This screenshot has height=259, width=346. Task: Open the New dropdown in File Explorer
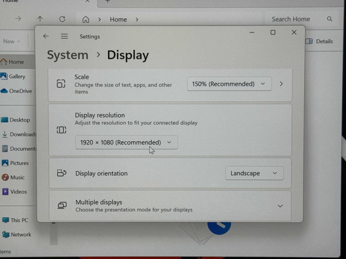11,41
